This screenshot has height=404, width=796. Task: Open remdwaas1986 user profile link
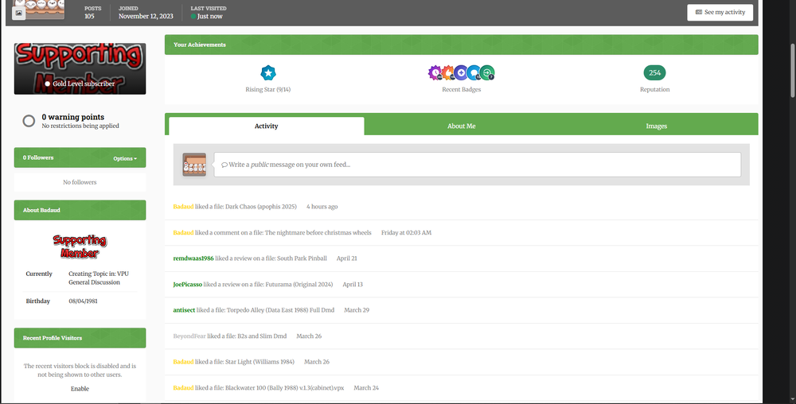[193, 258]
